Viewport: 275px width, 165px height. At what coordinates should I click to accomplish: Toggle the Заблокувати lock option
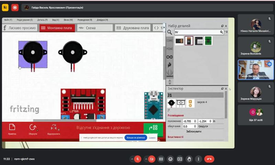pos(194,131)
